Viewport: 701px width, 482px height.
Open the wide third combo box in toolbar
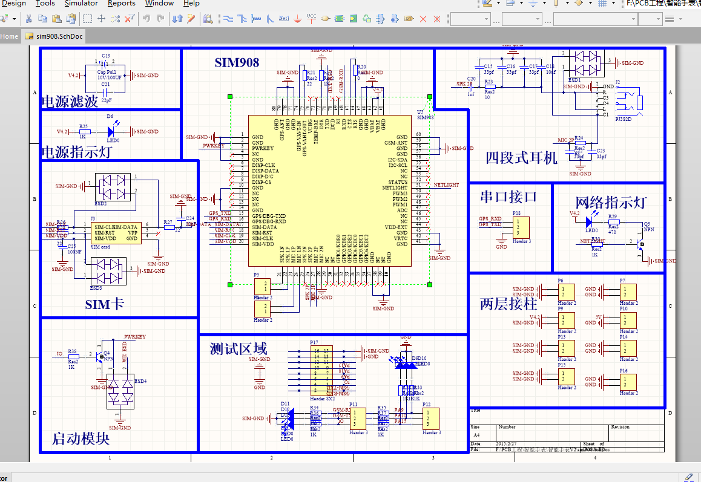point(595,19)
